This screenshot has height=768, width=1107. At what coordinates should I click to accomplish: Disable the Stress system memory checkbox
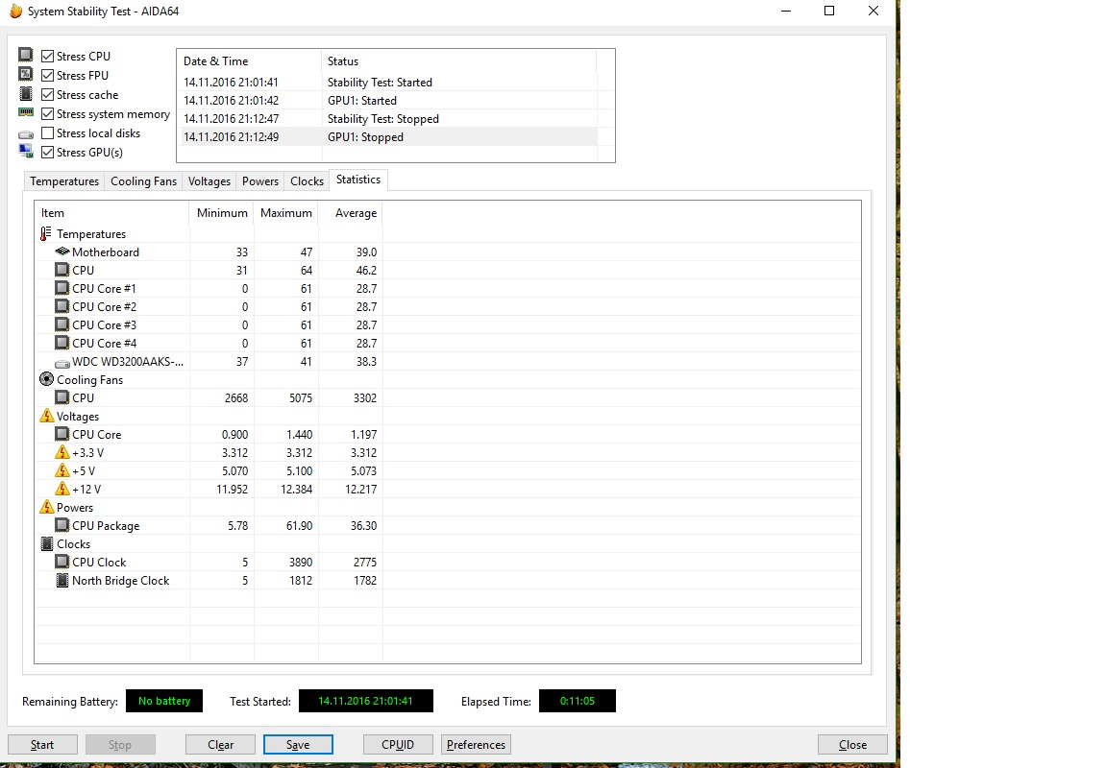click(47, 113)
